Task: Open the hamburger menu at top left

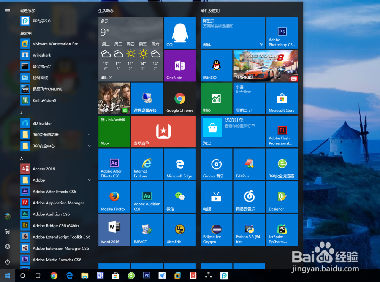Action: click(x=7, y=10)
